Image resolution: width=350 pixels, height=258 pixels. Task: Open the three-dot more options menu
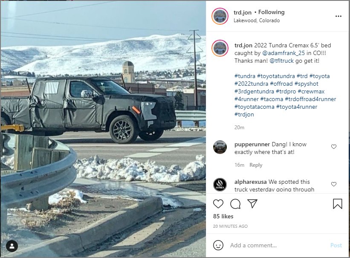click(x=338, y=16)
